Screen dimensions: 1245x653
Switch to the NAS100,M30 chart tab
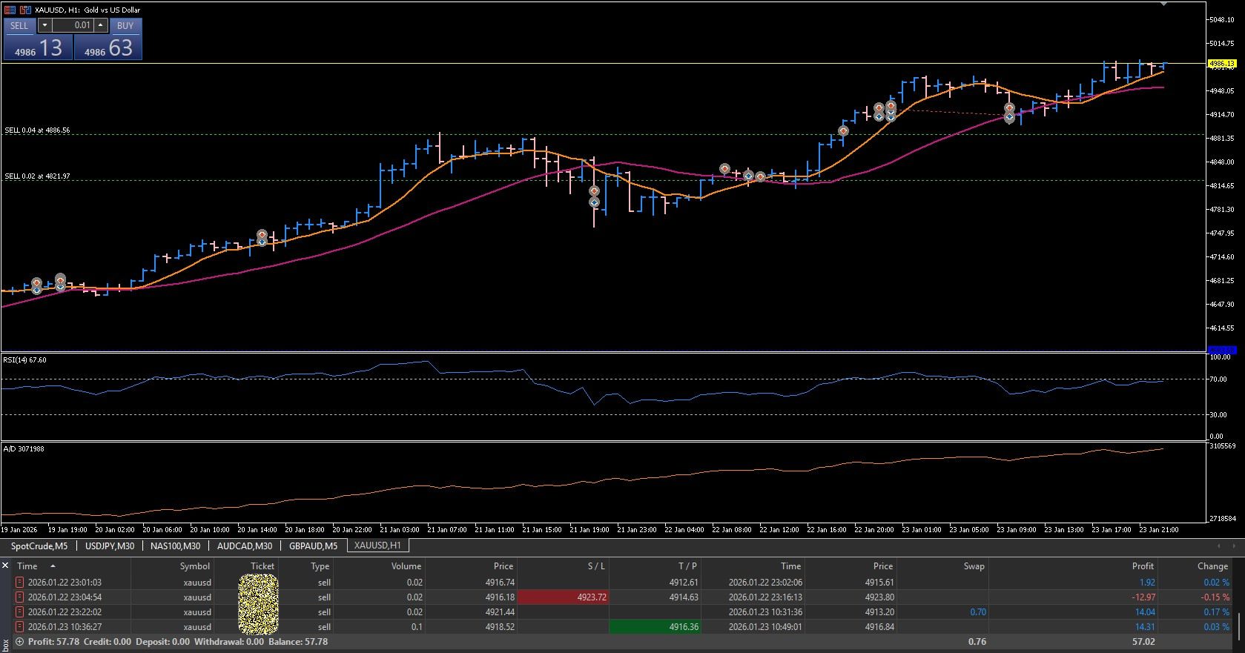pyautogui.click(x=175, y=546)
